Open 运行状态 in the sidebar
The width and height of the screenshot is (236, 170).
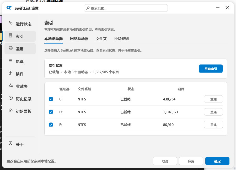pyautogui.click(x=20, y=24)
